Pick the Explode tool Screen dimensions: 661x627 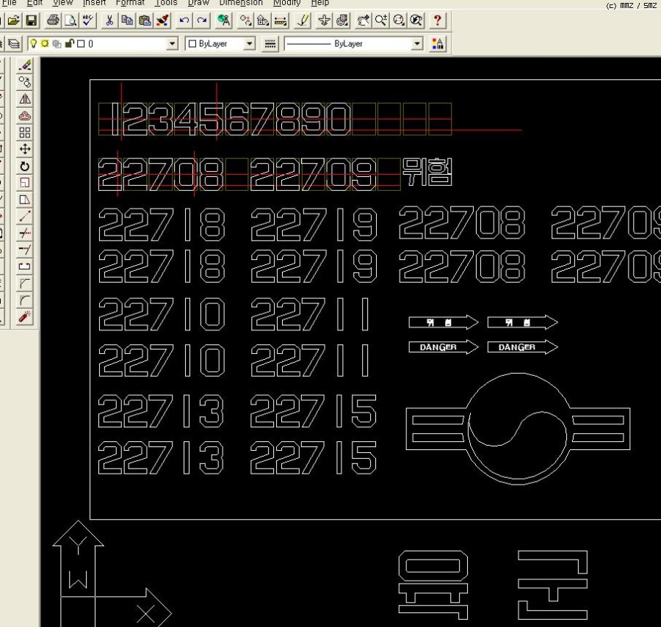coord(25,317)
